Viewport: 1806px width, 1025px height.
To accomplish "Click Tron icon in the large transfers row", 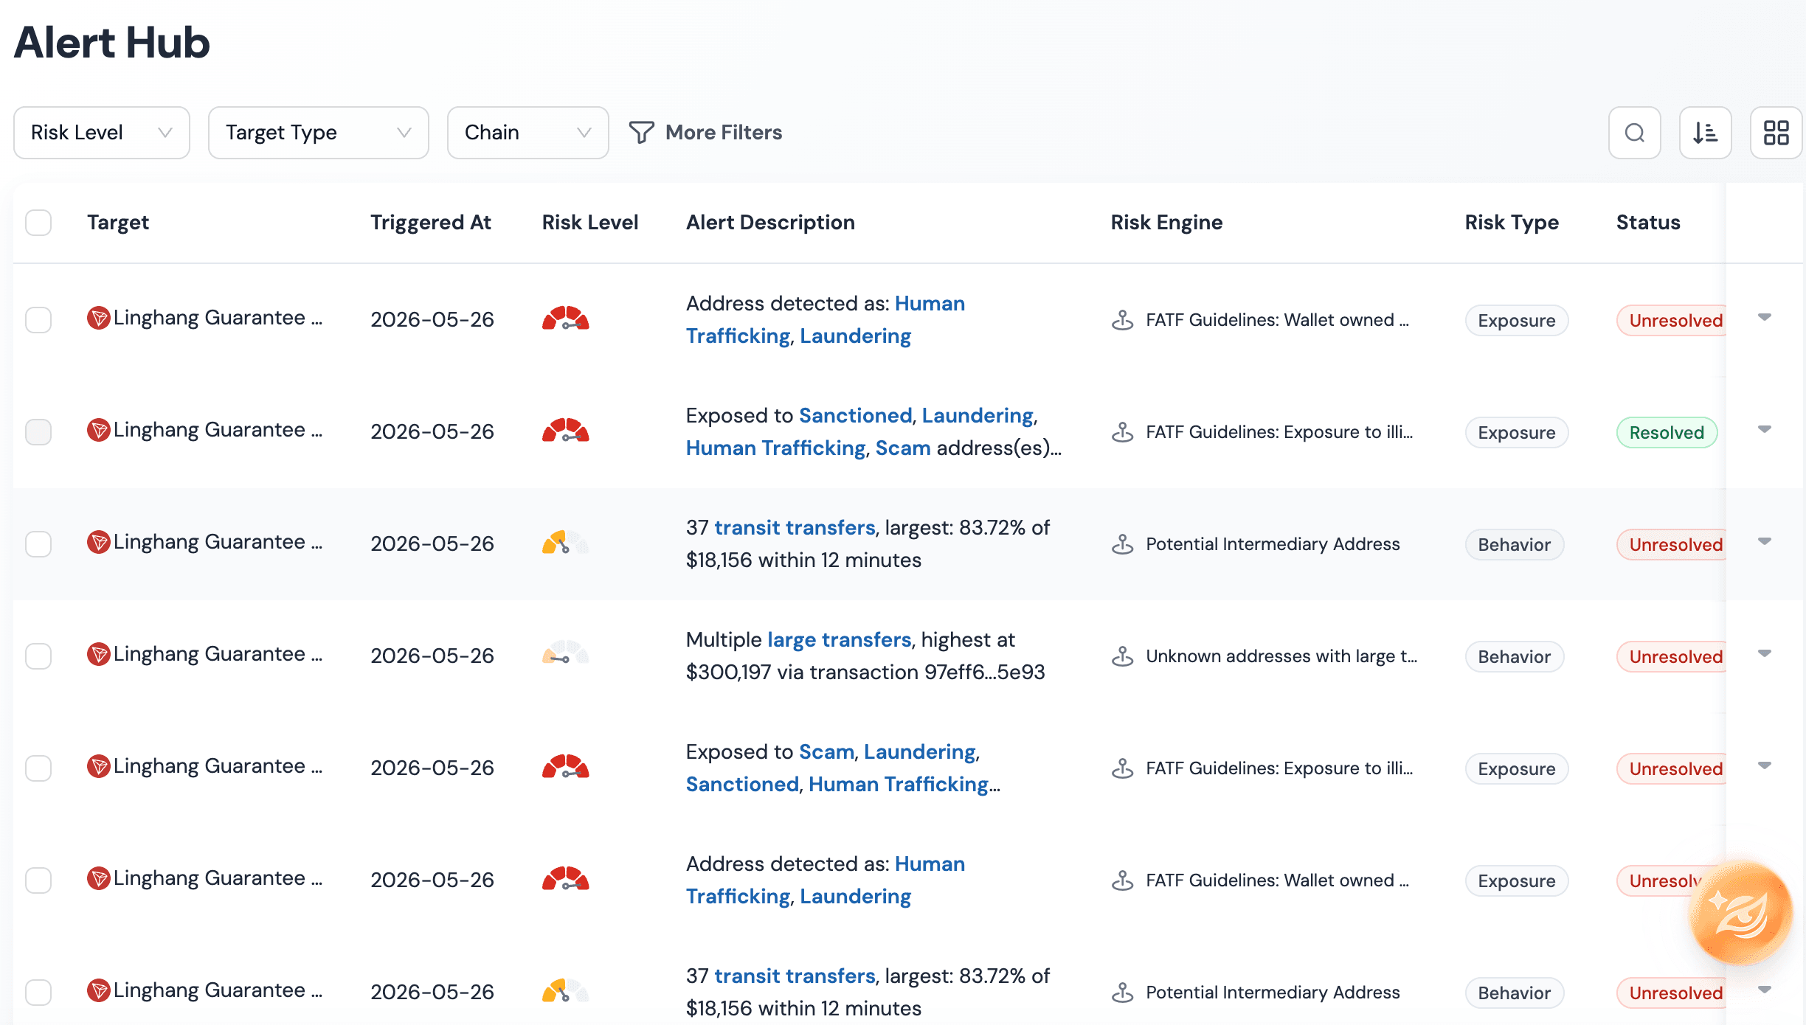I will coord(98,654).
